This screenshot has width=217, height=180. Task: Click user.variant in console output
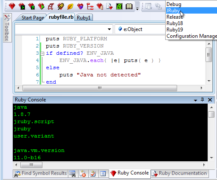[34, 136]
